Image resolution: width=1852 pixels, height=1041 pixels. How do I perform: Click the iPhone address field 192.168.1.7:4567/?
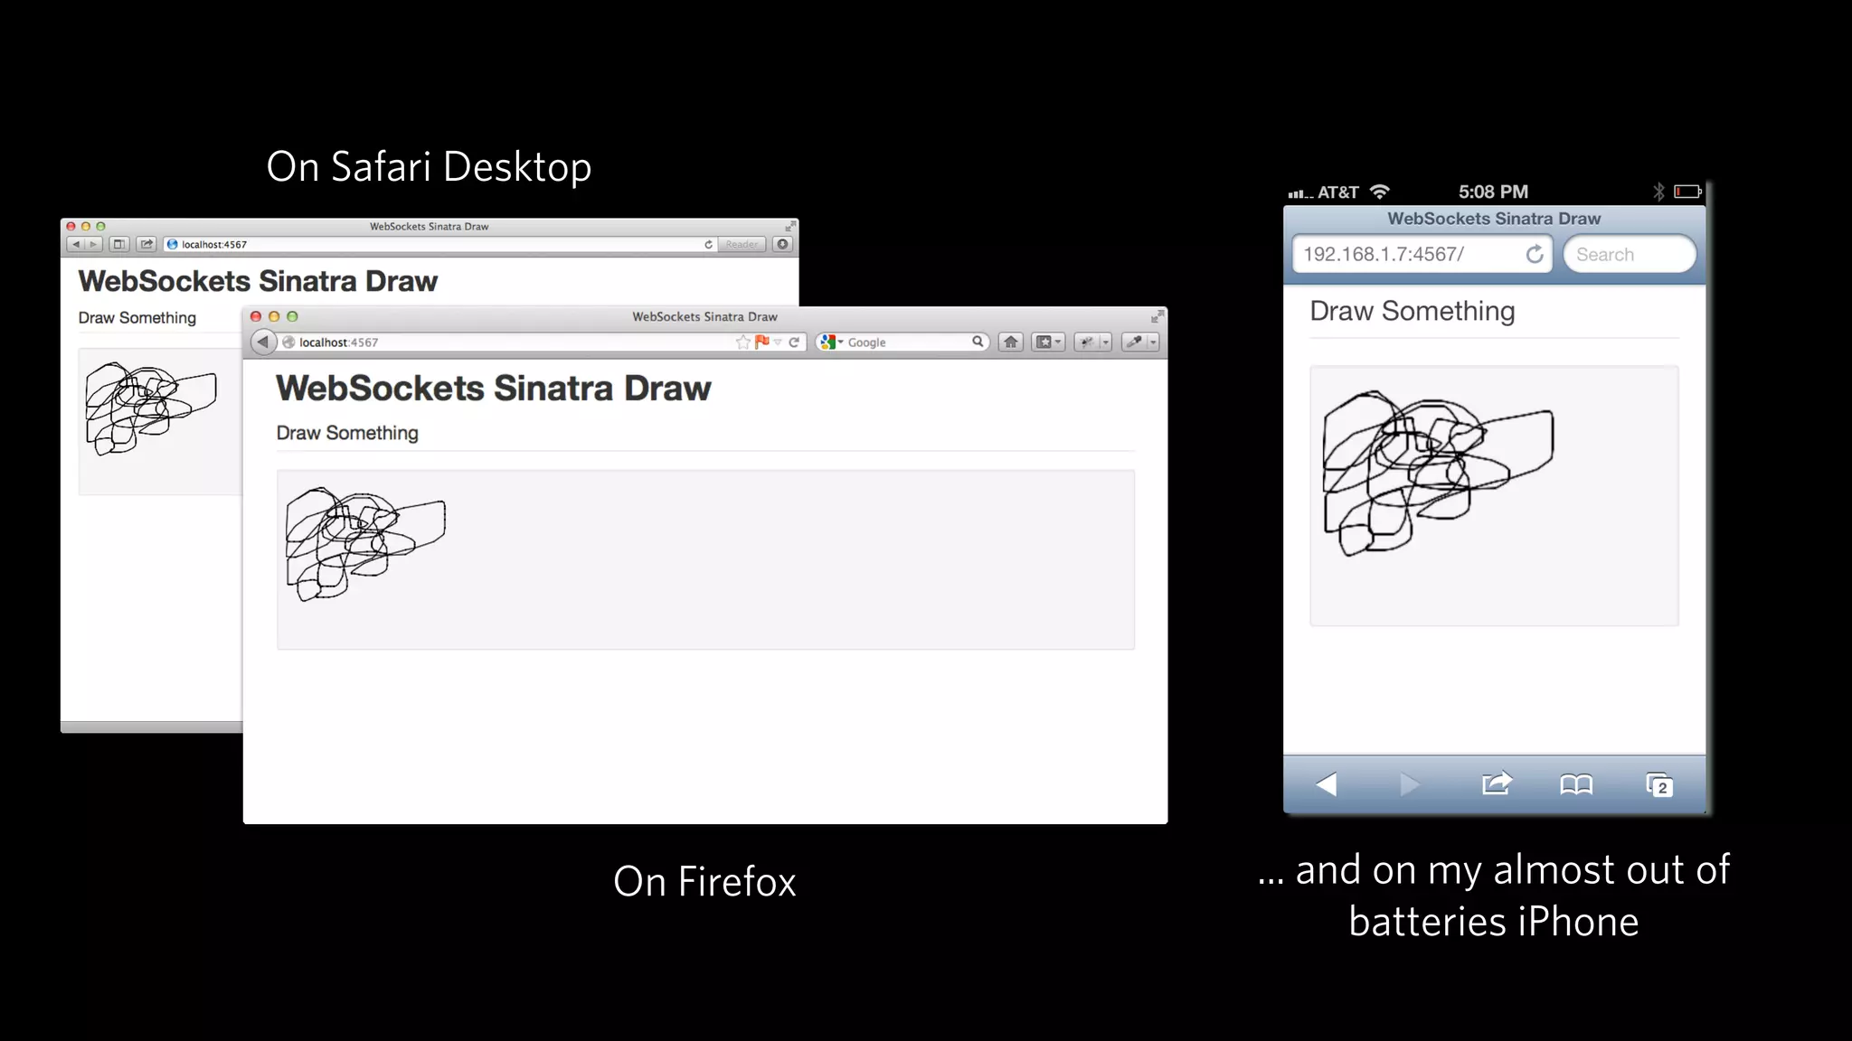click(1422, 254)
